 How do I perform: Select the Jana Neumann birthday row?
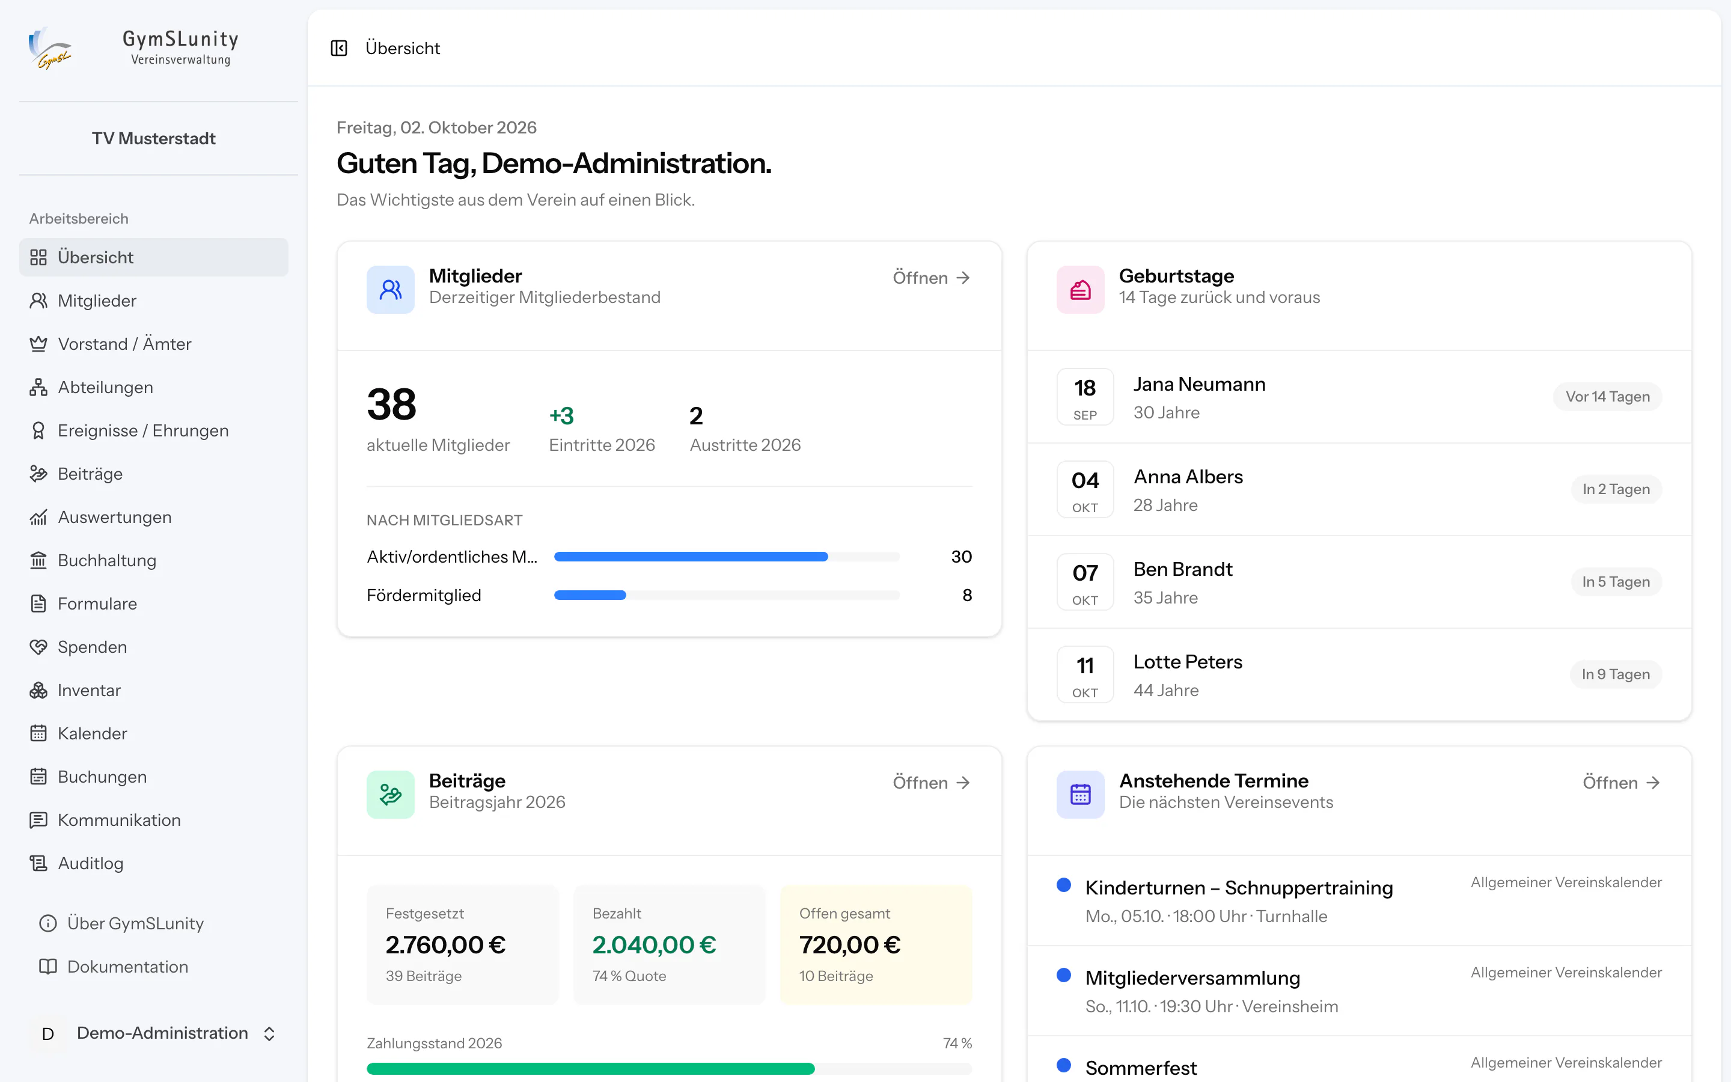[x=1359, y=397]
